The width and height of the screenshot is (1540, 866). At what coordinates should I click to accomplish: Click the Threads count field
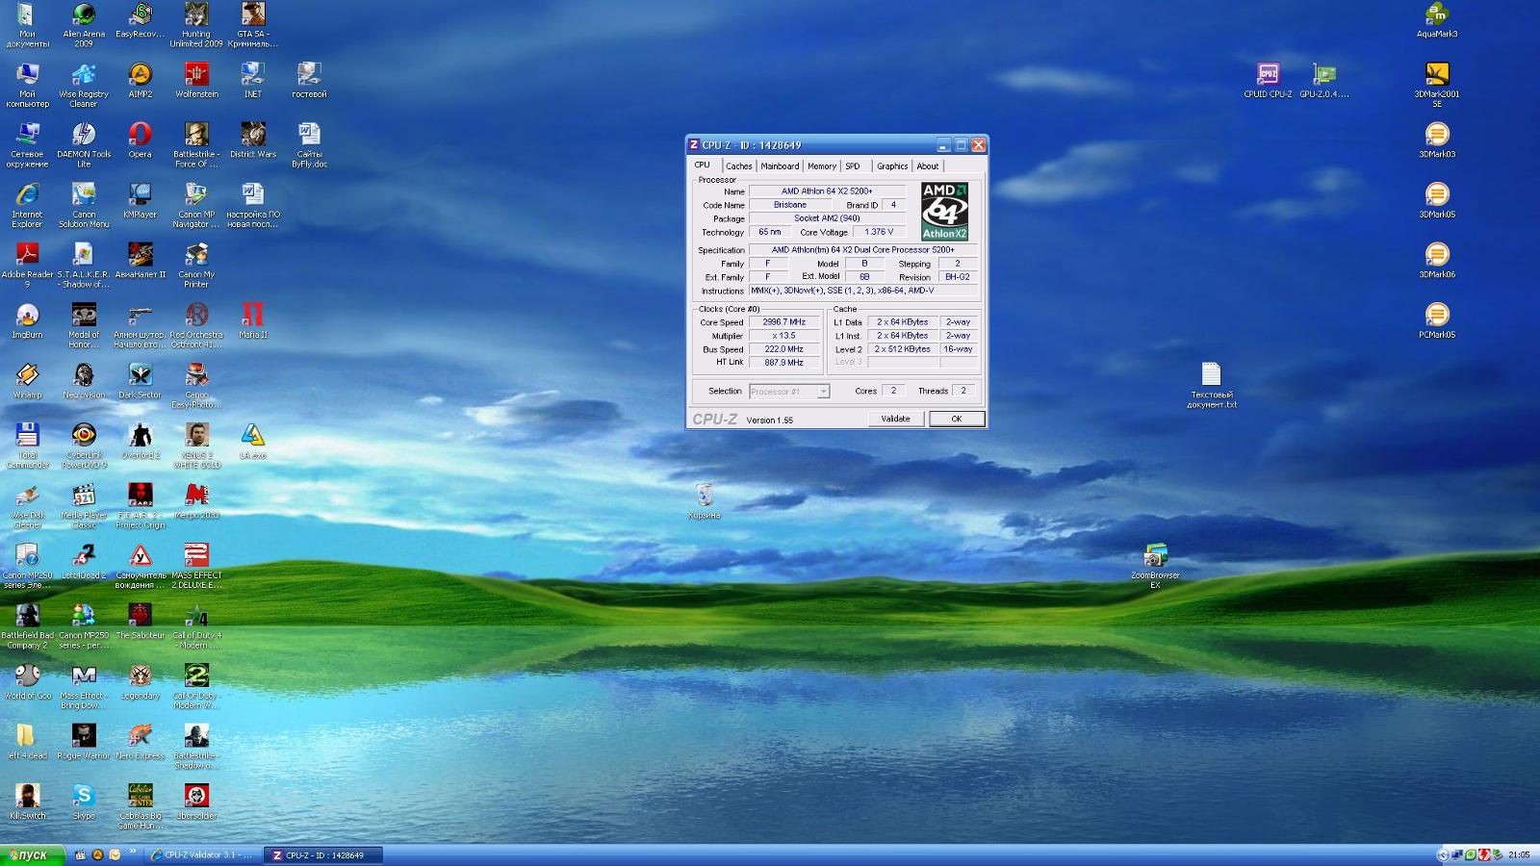(x=963, y=391)
